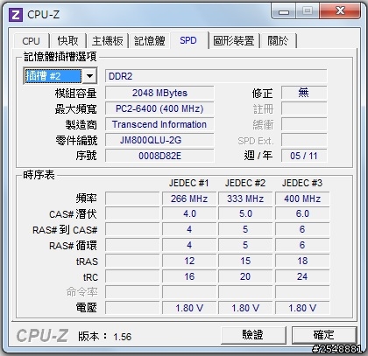The height and width of the screenshot is (356, 368).
Task: Click the DDR2 memory type field
Action: [216, 76]
